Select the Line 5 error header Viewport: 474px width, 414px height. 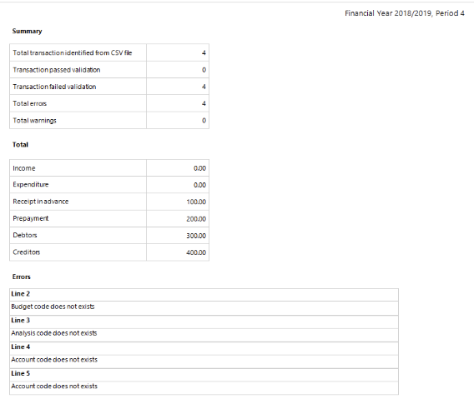coord(204,374)
